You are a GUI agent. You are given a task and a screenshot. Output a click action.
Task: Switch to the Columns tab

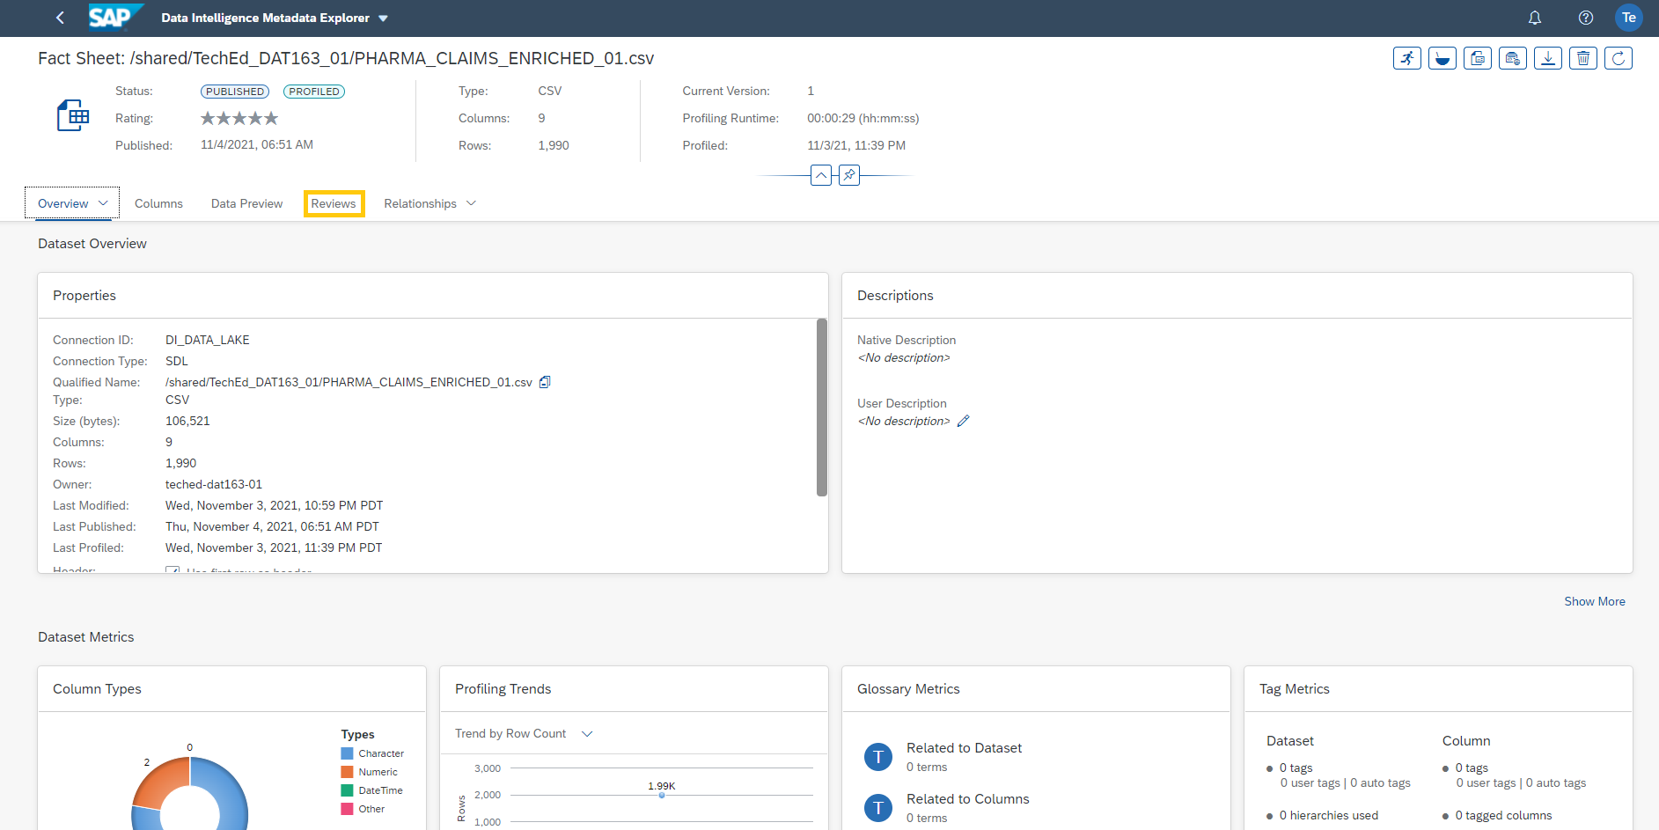(x=158, y=203)
